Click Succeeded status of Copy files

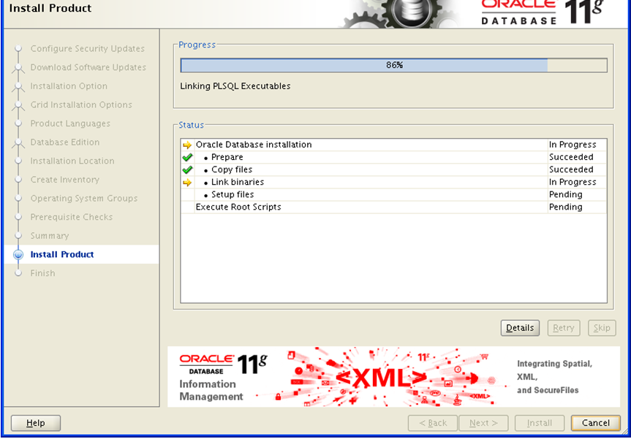571,169
